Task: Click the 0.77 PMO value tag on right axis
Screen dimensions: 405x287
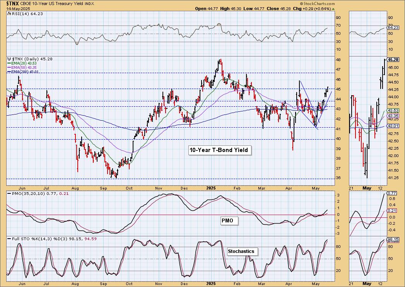Action: pos(392,193)
